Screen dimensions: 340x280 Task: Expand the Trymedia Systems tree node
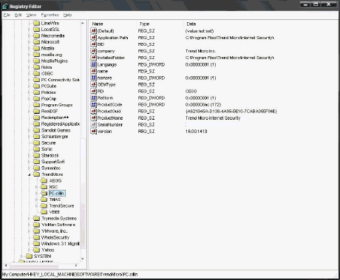pos(29,219)
